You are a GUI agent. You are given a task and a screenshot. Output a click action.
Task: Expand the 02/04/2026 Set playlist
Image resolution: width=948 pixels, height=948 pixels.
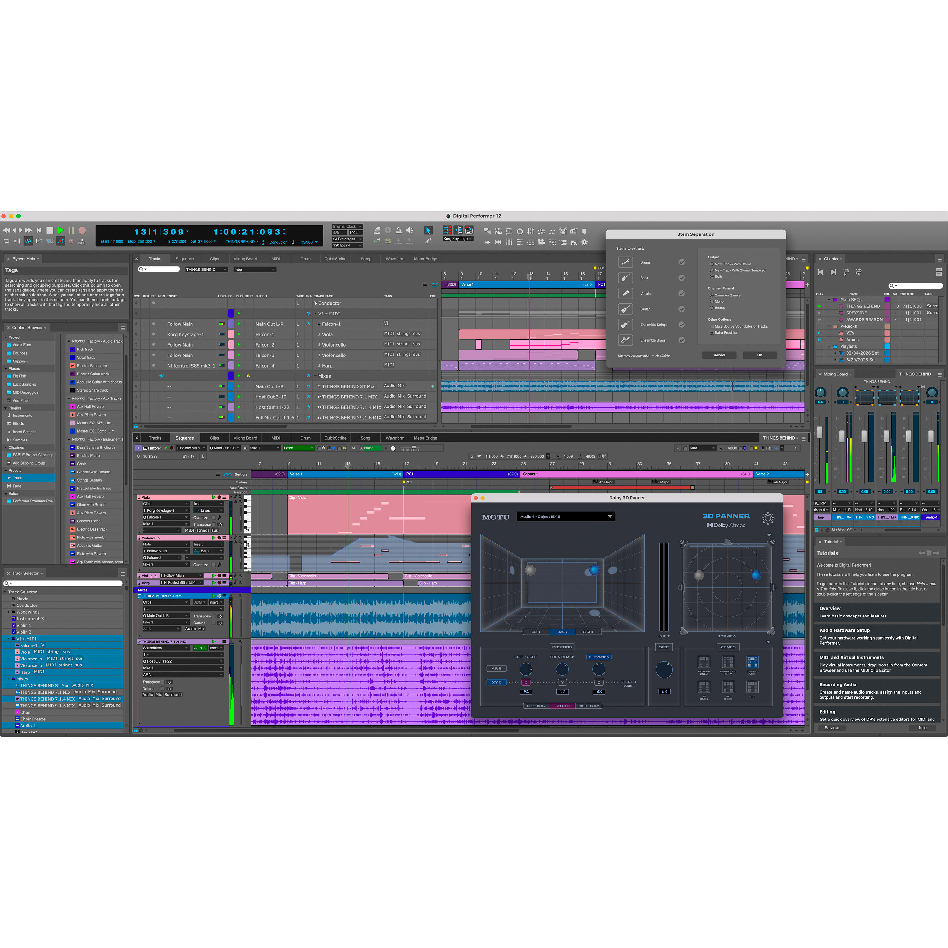836,353
